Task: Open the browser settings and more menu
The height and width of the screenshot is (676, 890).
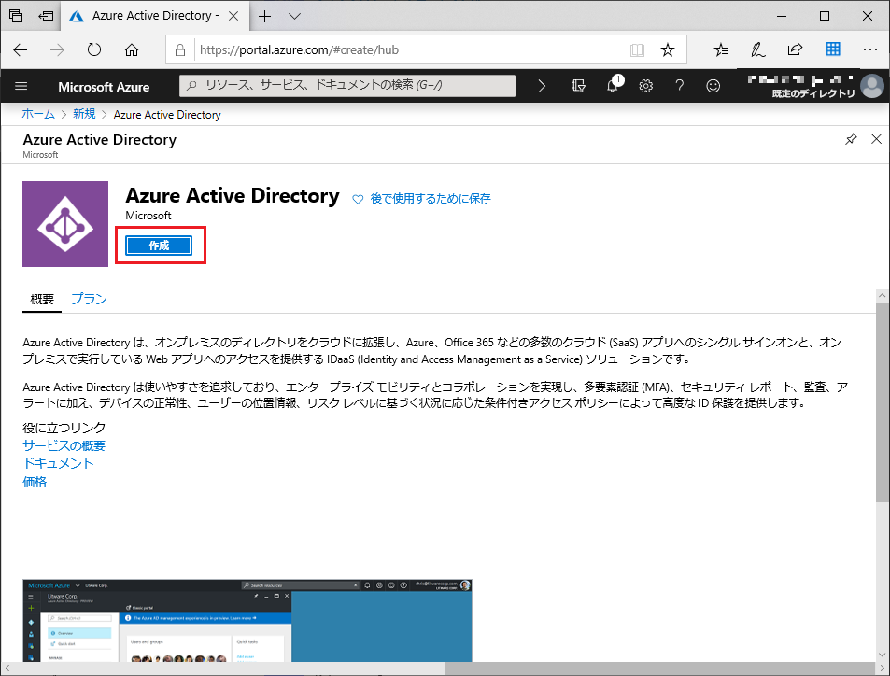Action: click(870, 49)
